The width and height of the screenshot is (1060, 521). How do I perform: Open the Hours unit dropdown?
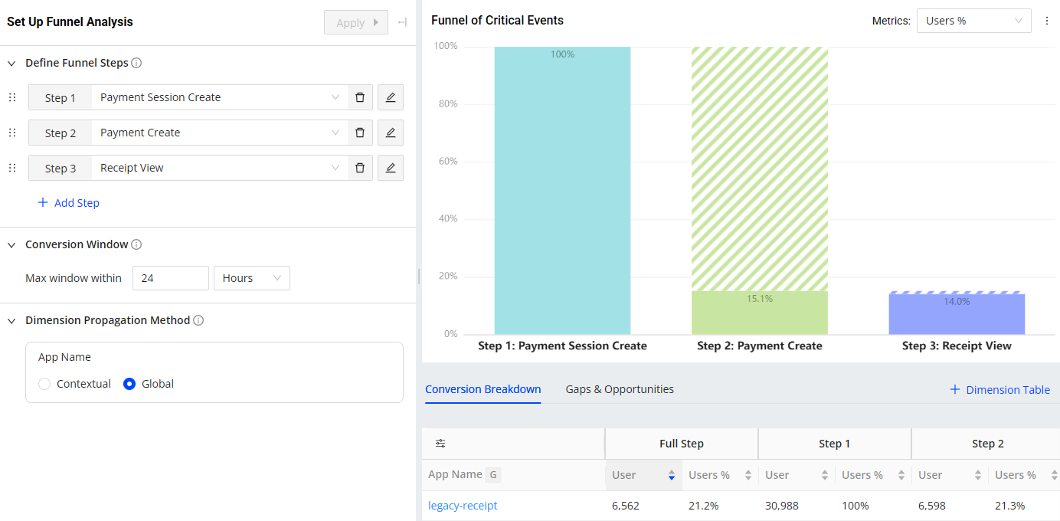(251, 278)
